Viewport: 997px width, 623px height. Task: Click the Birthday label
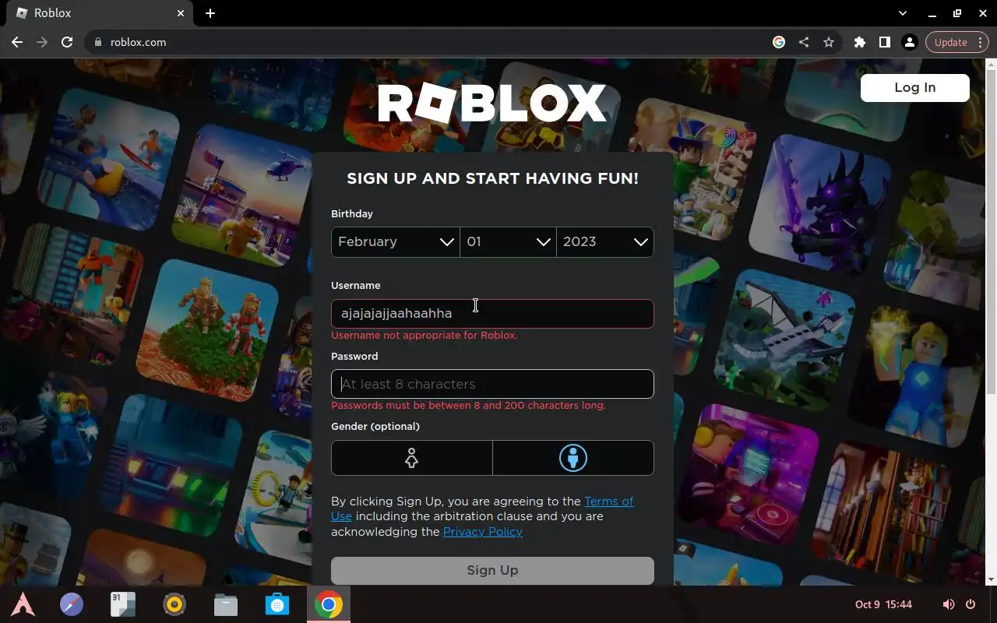(x=352, y=213)
